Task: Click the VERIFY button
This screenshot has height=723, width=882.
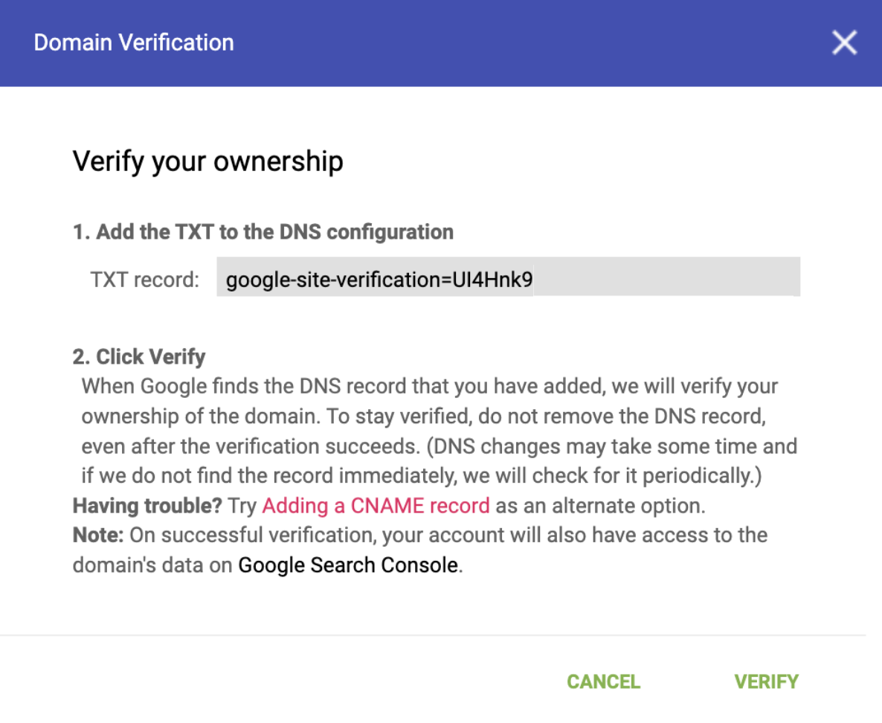Action: click(x=766, y=682)
